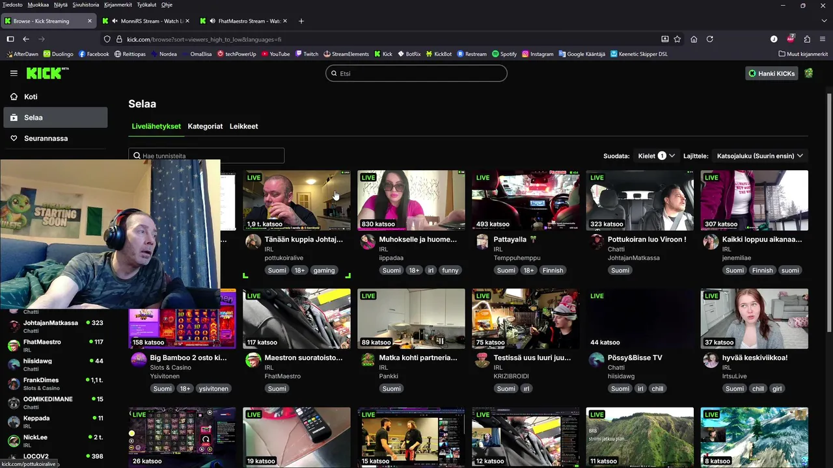Open sidebar channel OGMIKEDIMANE
The height and width of the screenshot is (468, 833).
pos(55,402)
